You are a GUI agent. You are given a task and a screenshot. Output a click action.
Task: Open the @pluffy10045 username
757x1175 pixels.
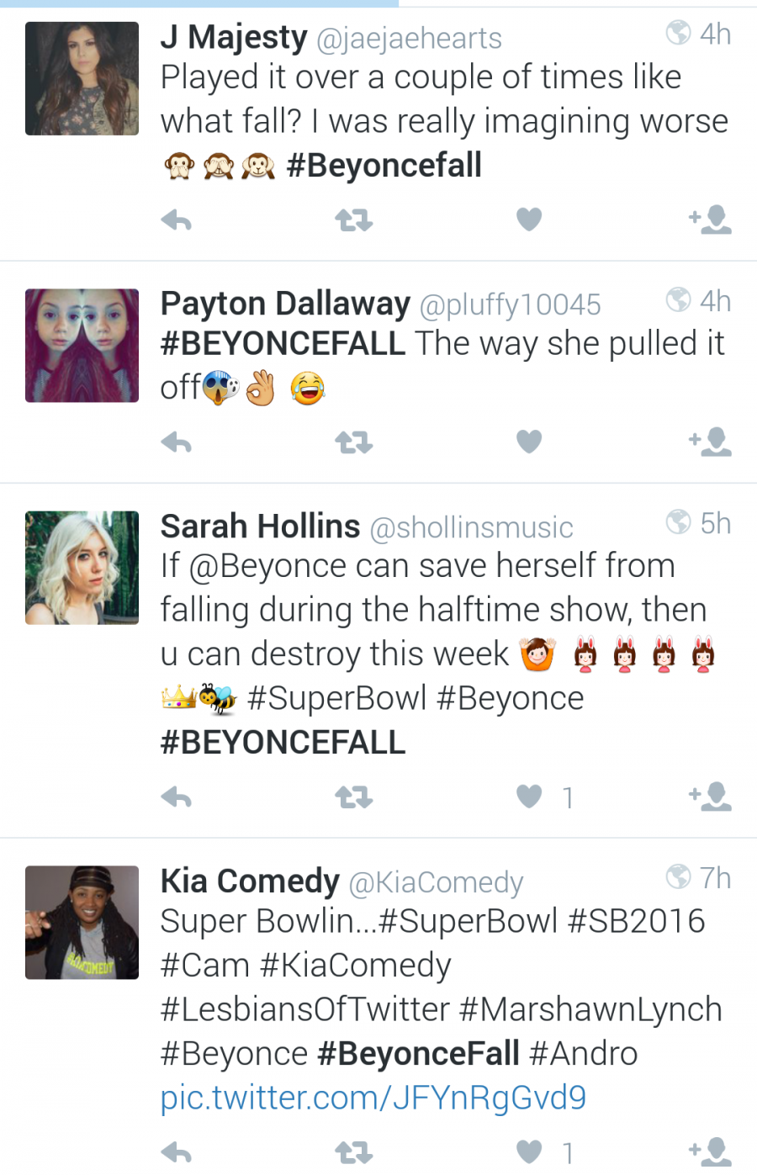point(510,304)
